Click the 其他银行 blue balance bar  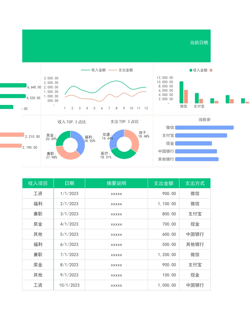coord(197,159)
